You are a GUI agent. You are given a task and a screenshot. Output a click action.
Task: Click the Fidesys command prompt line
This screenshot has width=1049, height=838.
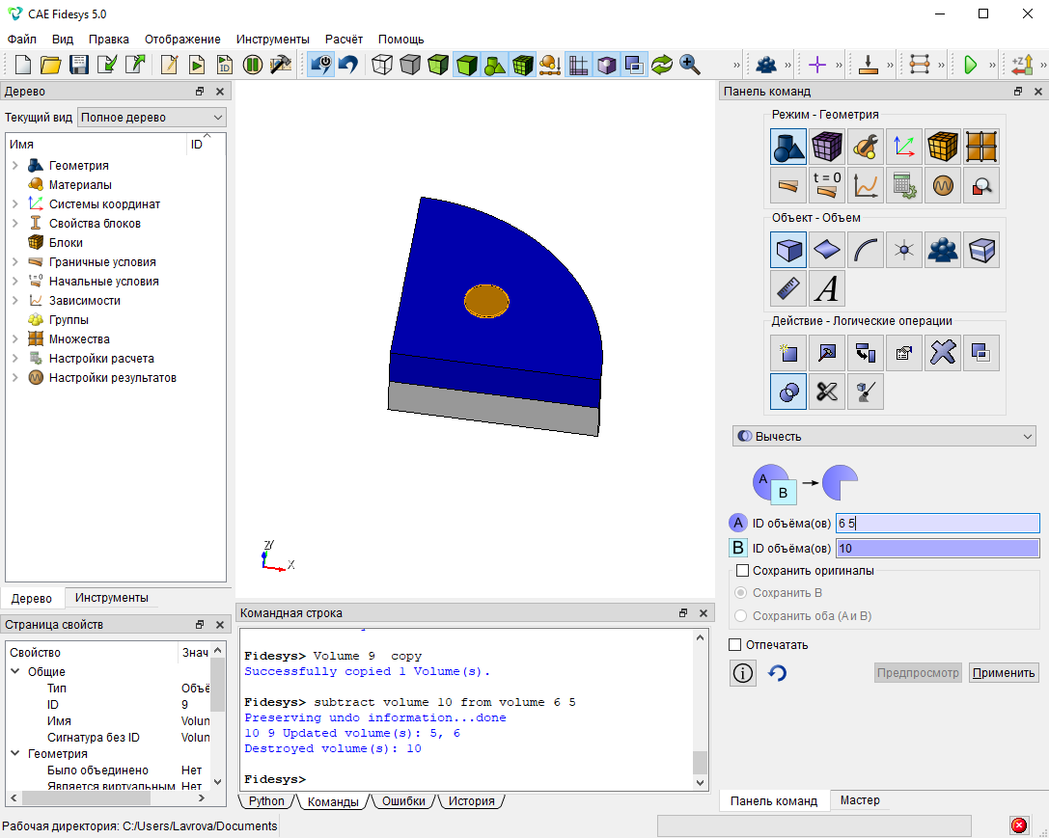point(275,779)
